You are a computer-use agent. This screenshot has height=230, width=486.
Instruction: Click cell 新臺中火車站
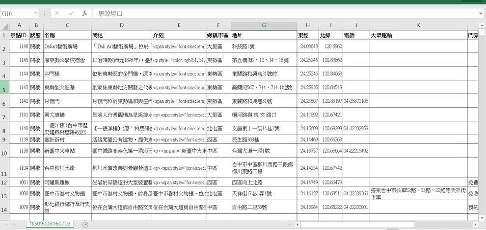pyautogui.click(x=67, y=151)
